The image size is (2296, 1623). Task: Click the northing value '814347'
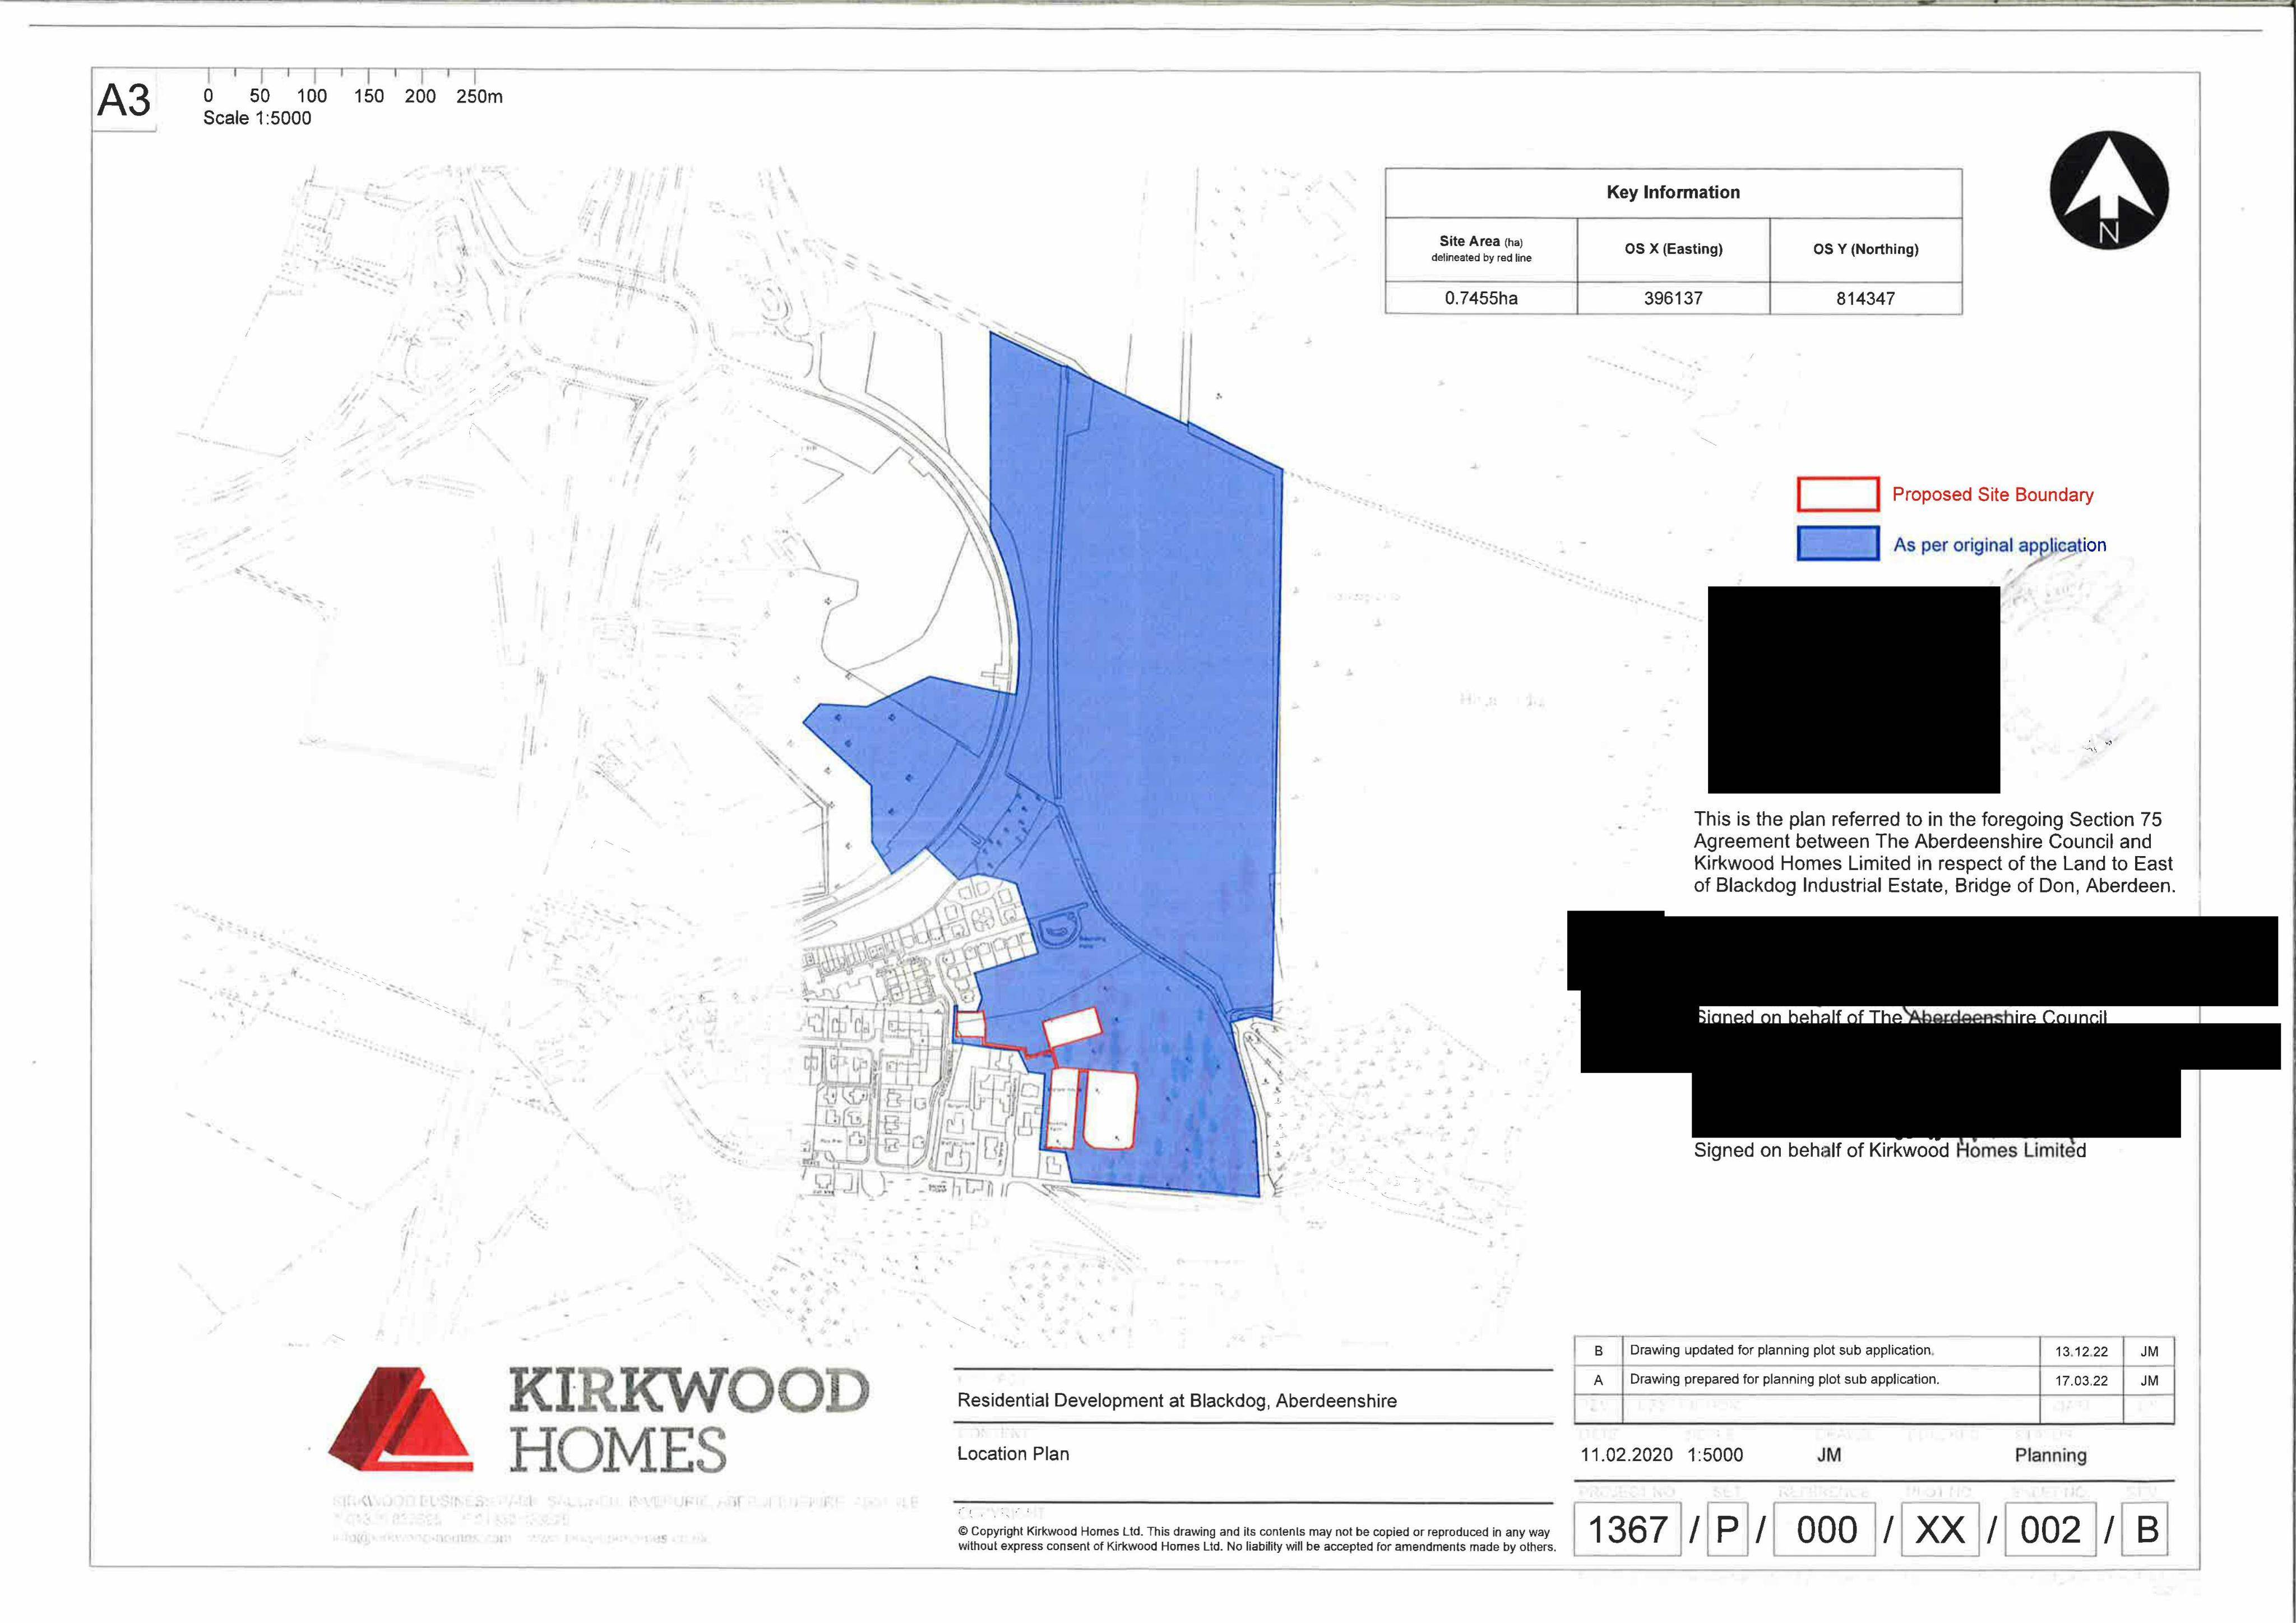tap(1865, 298)
